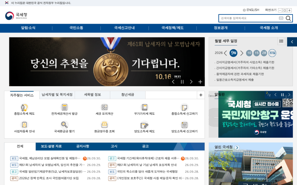
Task: Open 열린 국세청 arrow icon
Action: (237, 147)
